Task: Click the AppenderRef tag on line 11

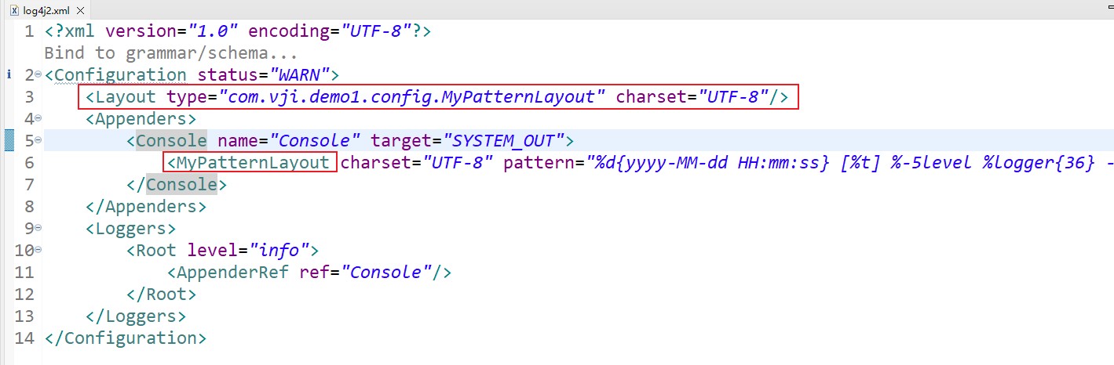Action: click(235, 273)
